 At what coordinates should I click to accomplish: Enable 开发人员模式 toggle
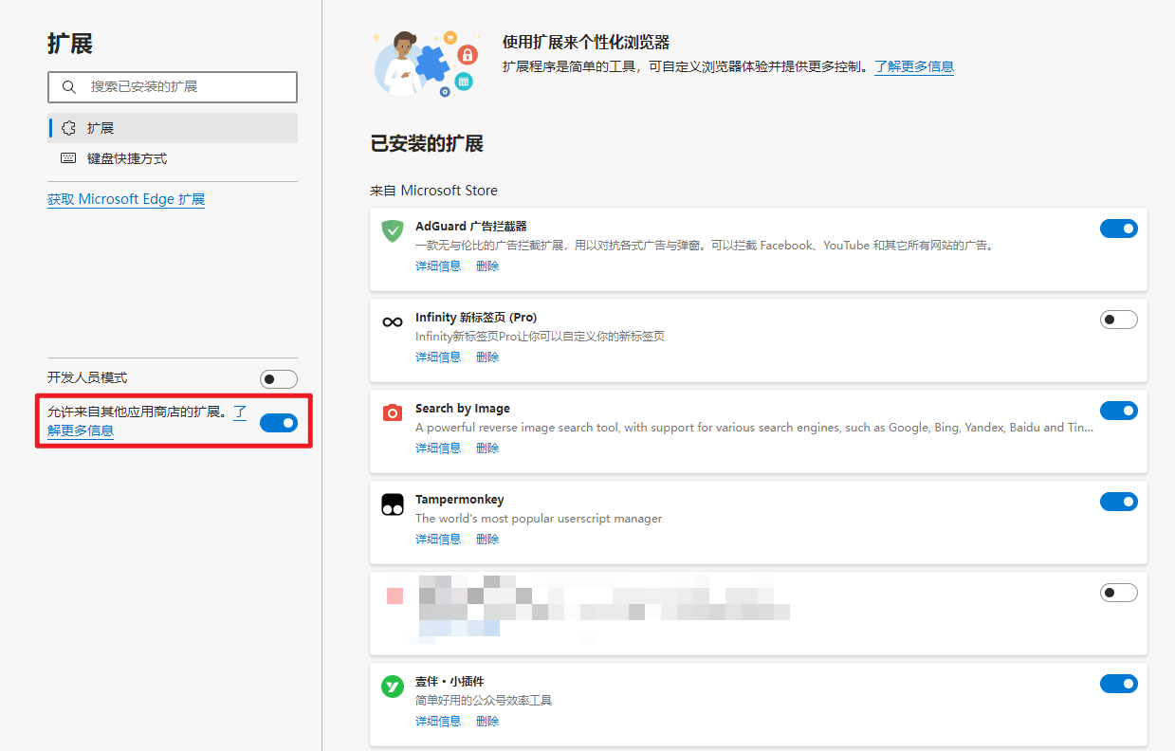(x=278, y=377)
